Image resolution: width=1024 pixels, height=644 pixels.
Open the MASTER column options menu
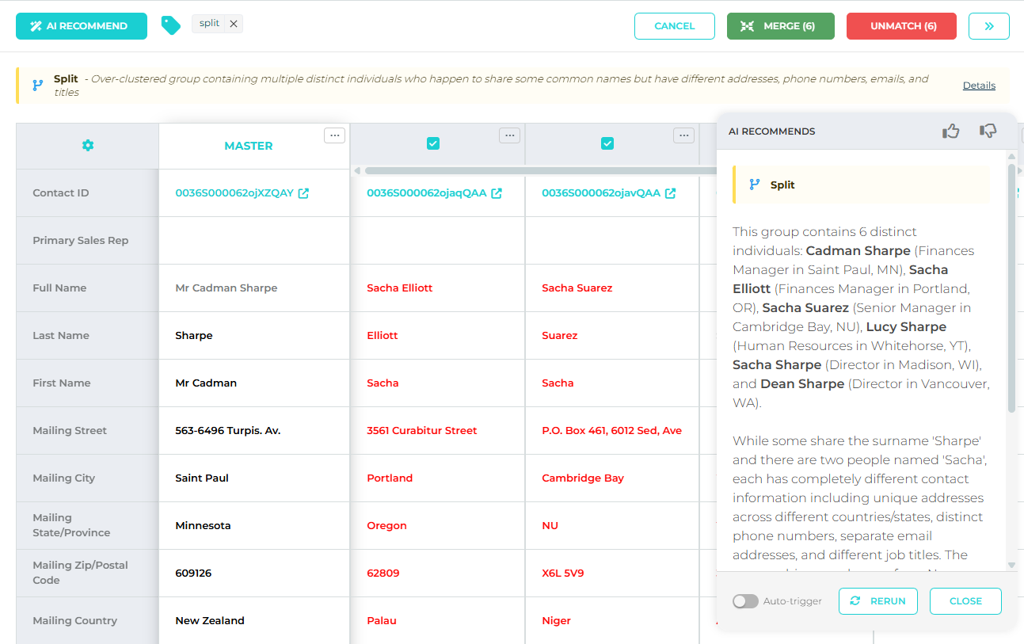point(335,135)
